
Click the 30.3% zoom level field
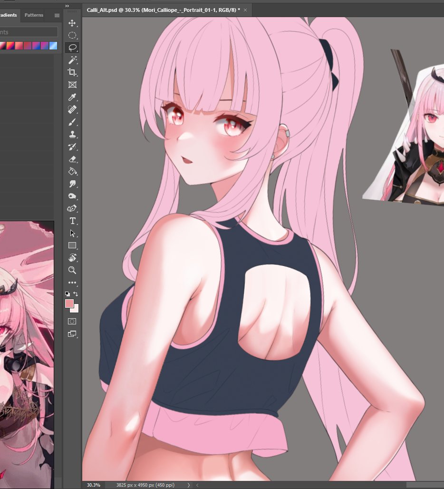(x=94, y=485)
